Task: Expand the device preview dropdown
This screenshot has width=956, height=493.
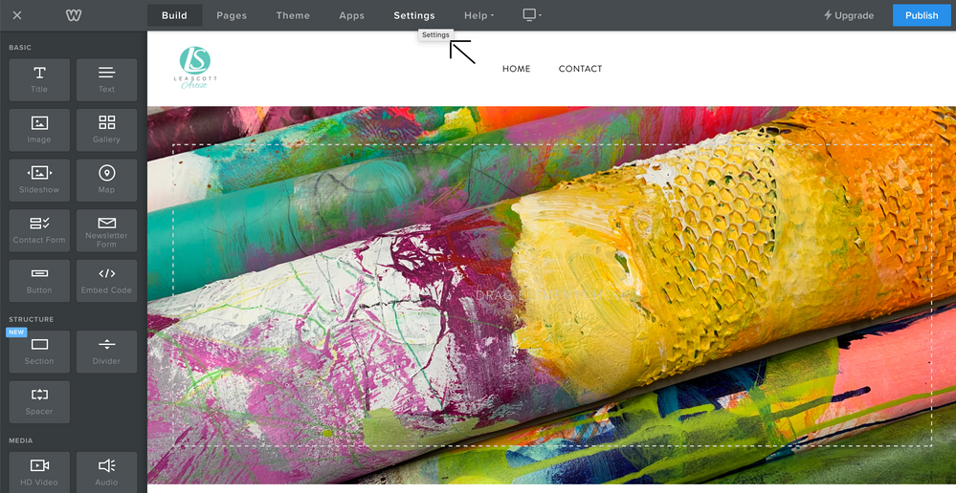Action: (x=531, y=15)
